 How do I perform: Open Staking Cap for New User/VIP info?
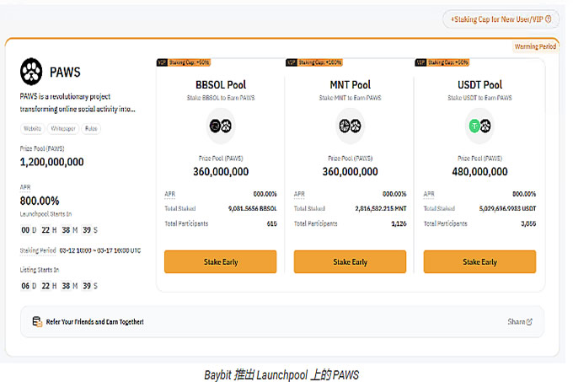[x=501, y=19]
